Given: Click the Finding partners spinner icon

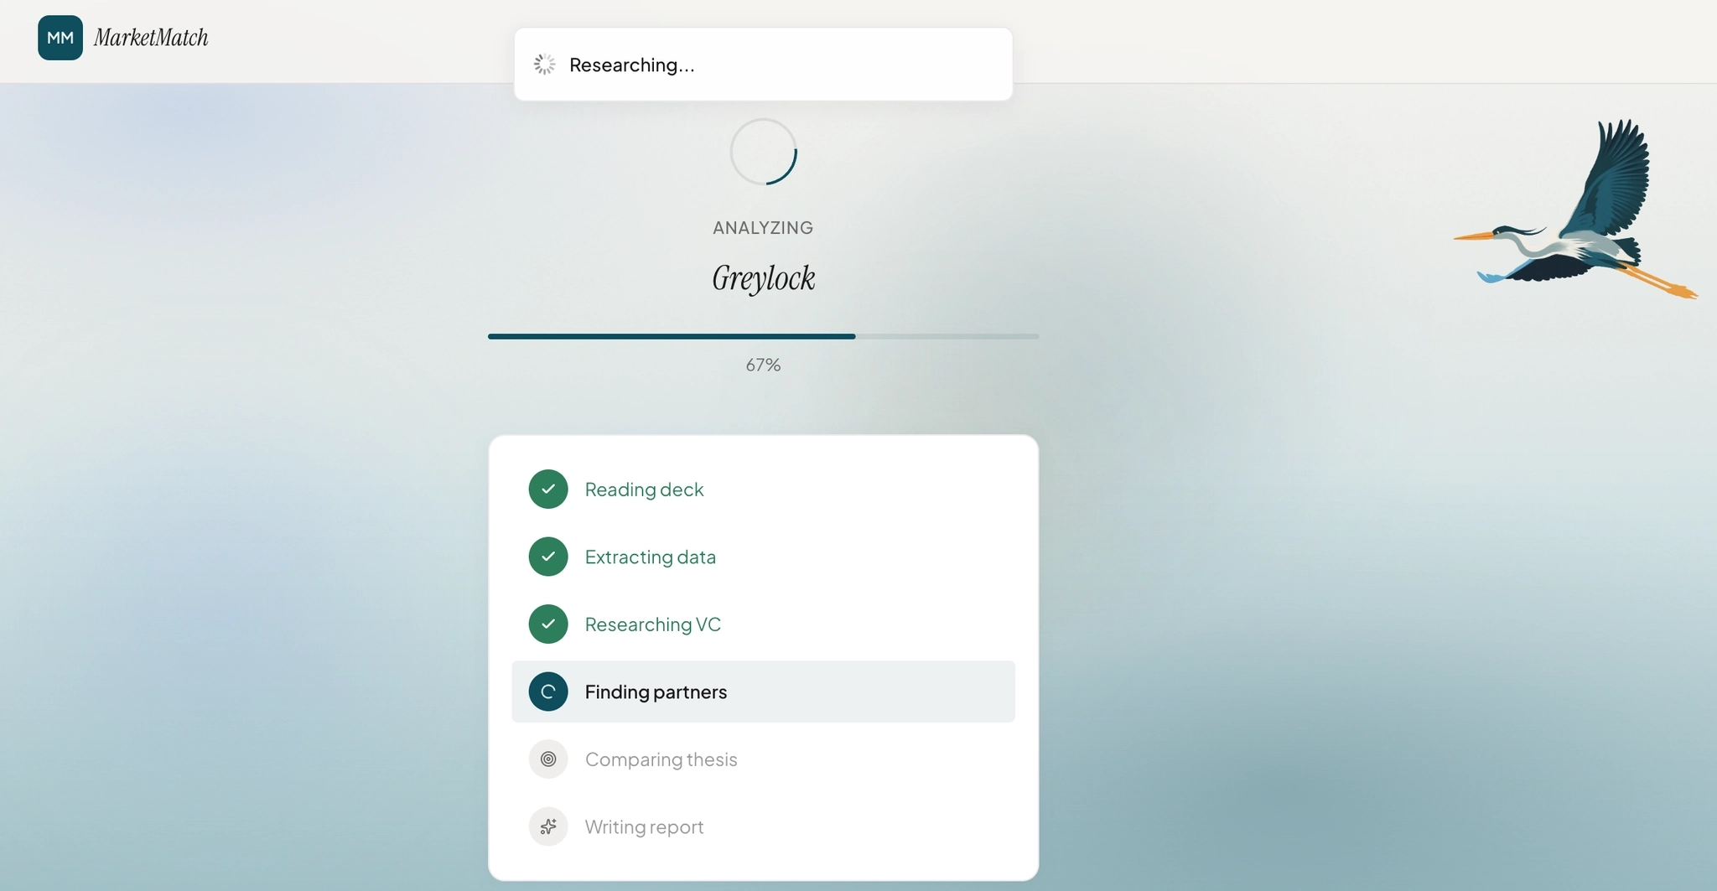Looking at the screenshot, I should [x=548, y=692].
